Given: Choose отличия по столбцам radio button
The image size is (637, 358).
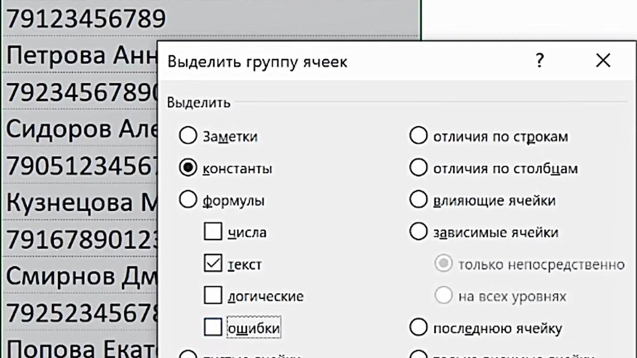Looking at the screenshot, I should (419, 168).
